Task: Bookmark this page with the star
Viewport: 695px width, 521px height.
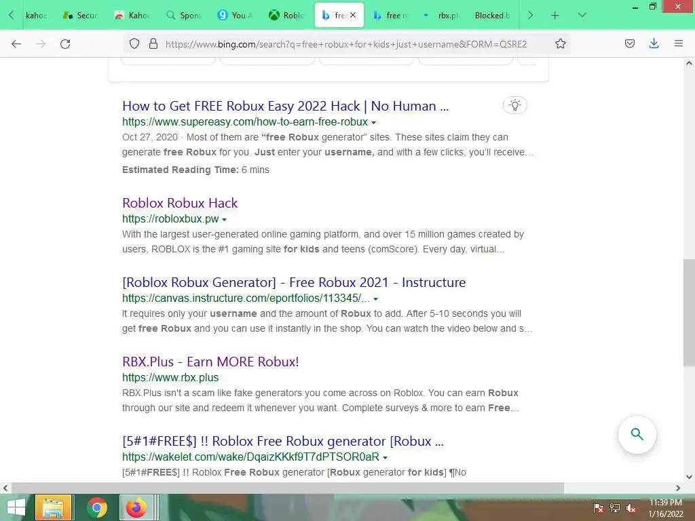Action: (560, 44)
